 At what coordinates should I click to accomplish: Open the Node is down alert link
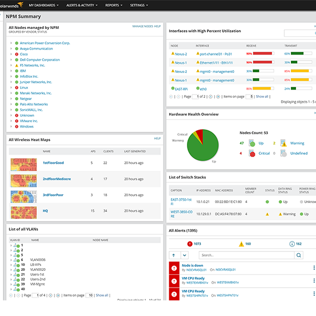(x=192, y=265)
